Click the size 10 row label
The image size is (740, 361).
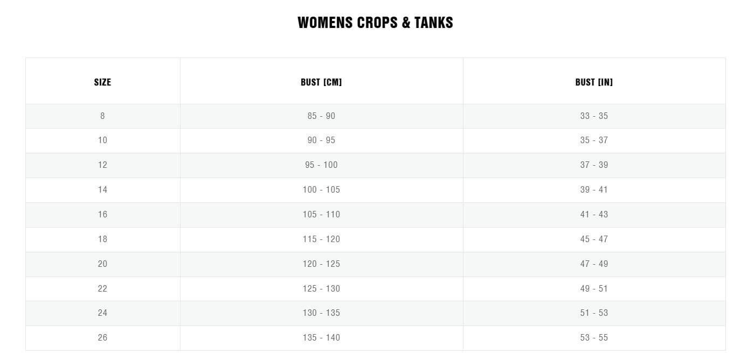[x=102, y=140]
